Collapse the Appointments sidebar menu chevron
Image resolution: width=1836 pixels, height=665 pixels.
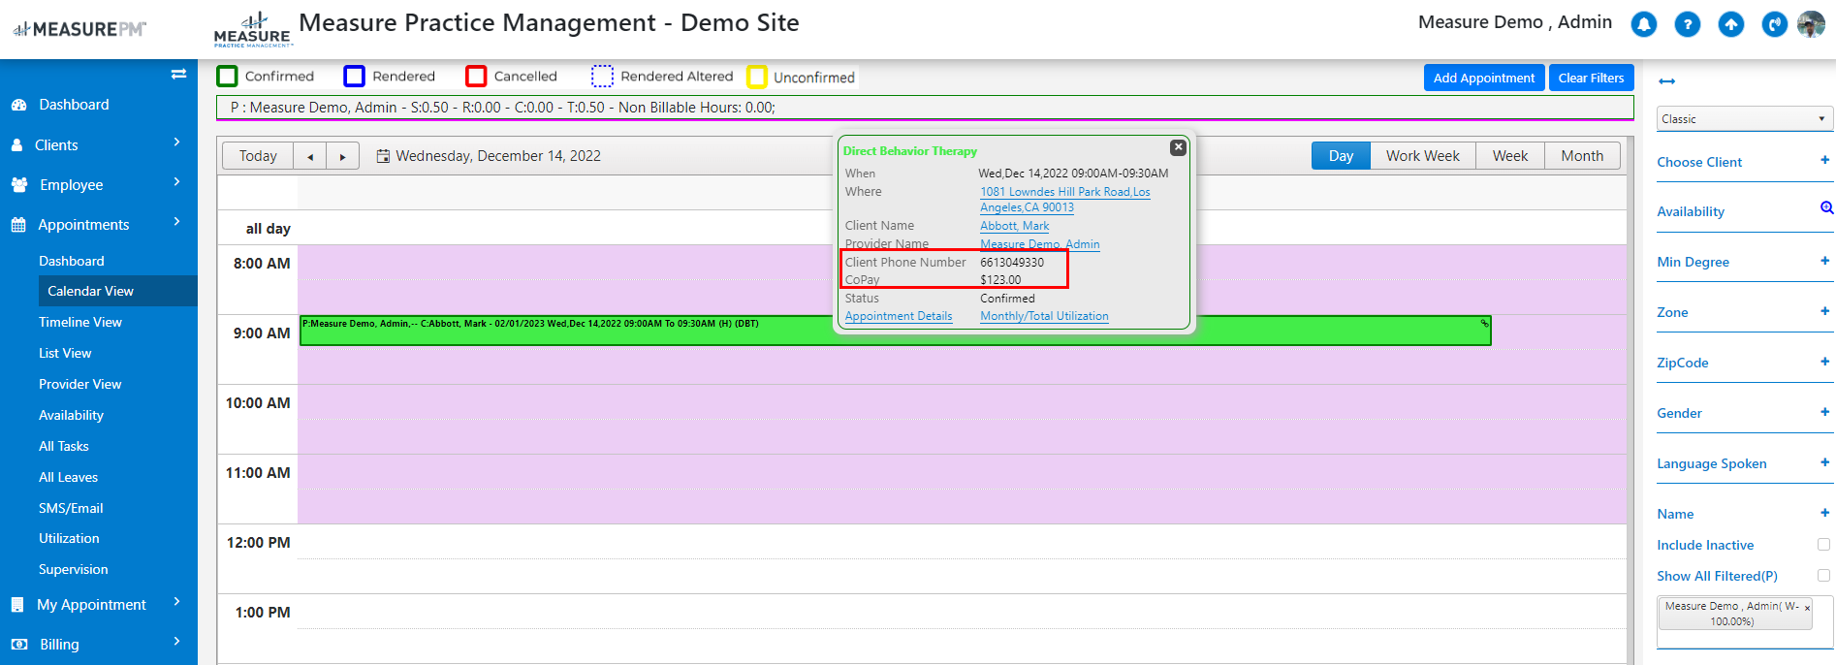point(176,222)
